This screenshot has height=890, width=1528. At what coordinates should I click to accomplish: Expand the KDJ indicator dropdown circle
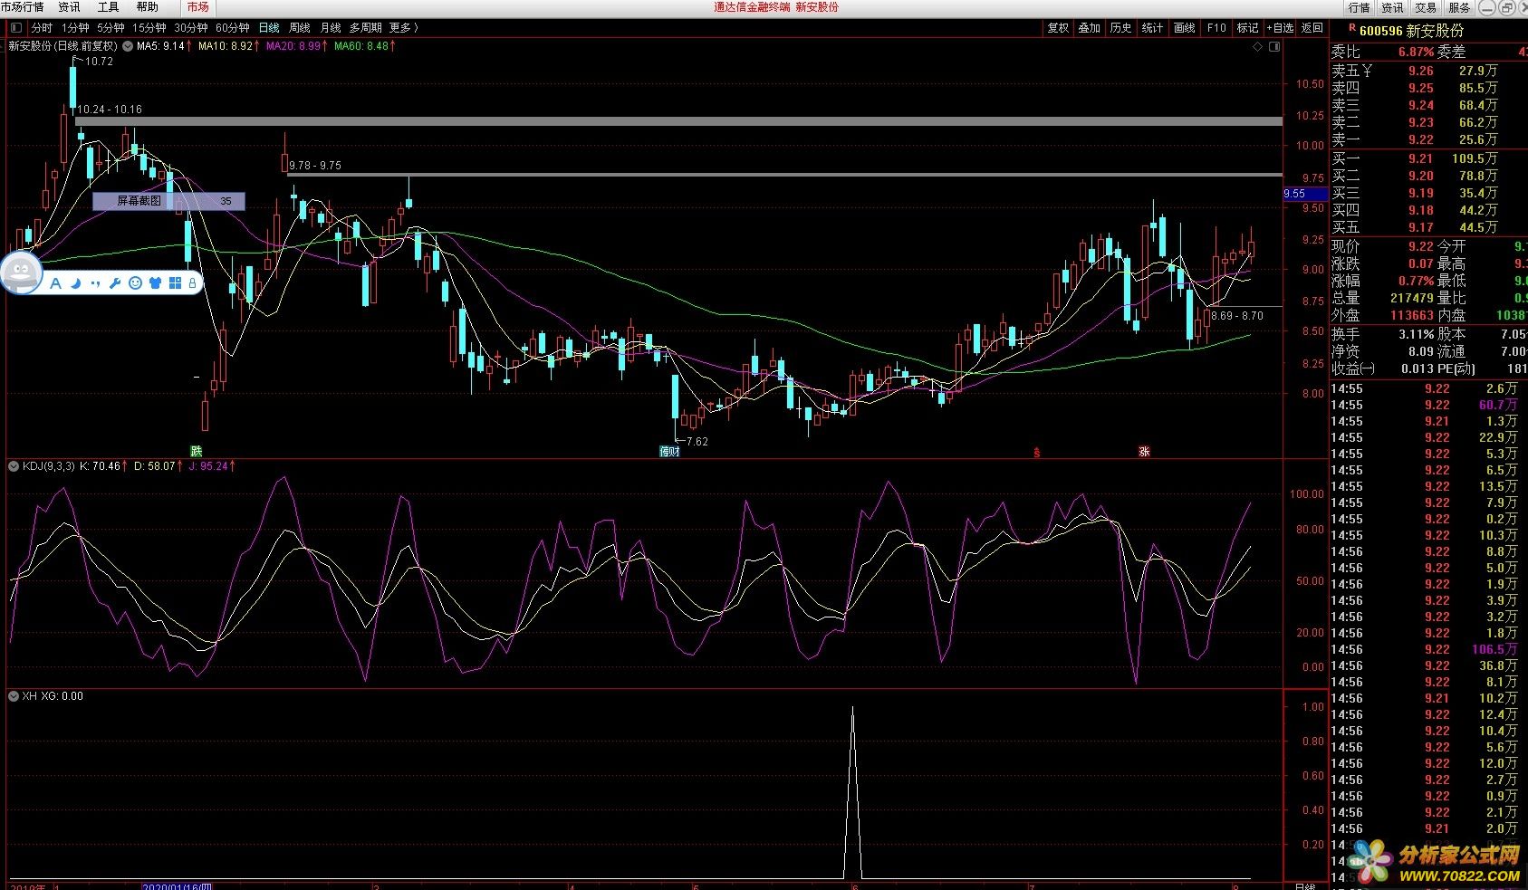pyautogui.click(x=14, y=466)
